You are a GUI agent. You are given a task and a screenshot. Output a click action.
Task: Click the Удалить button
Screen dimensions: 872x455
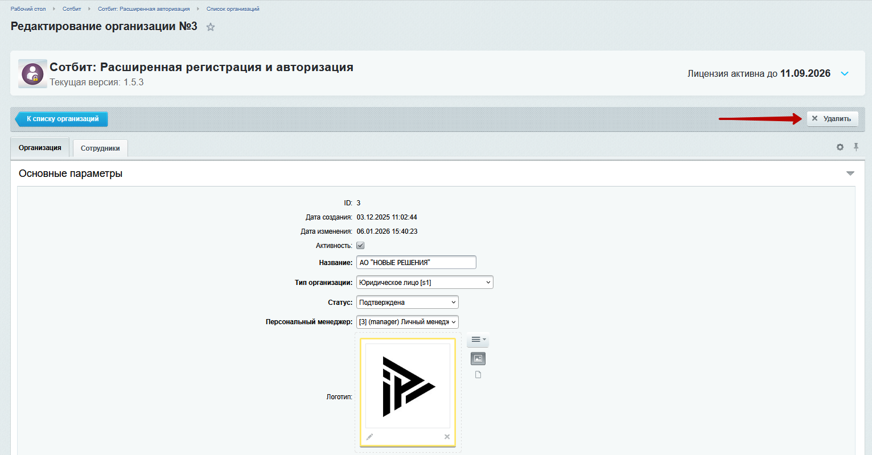coord(832,119)
